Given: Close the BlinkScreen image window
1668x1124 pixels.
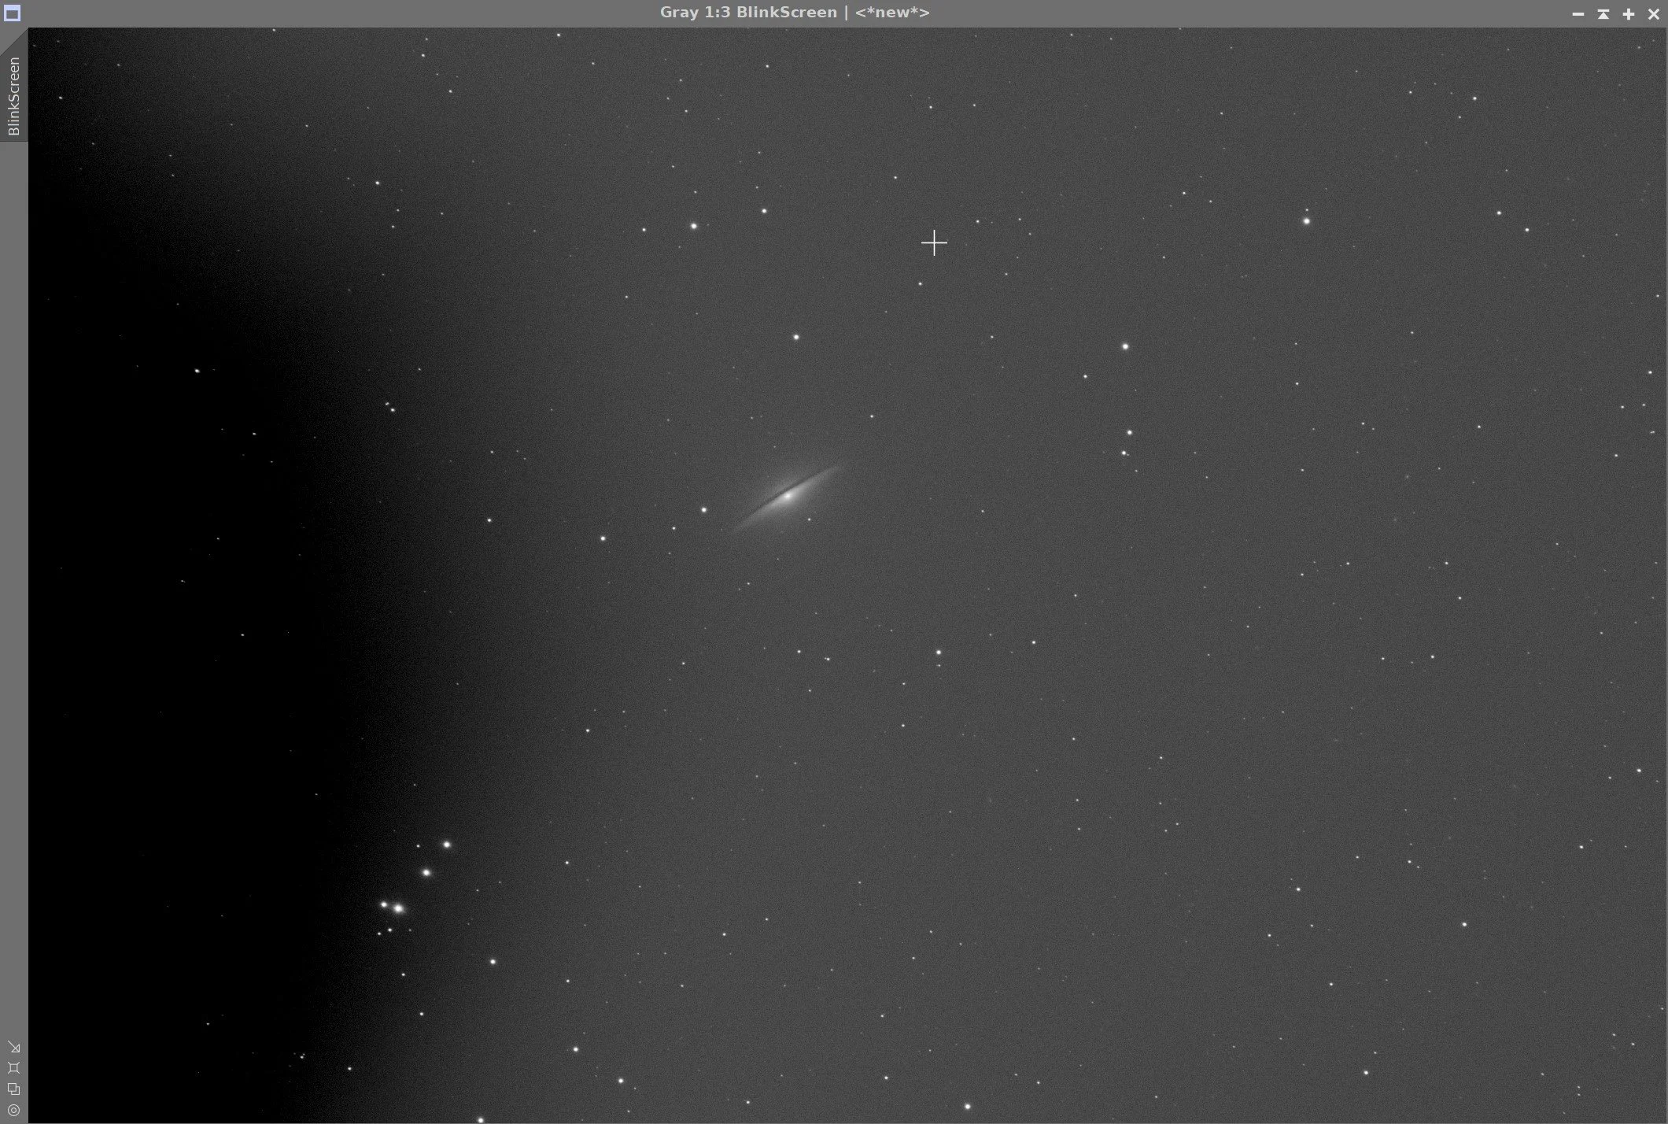Looking at the screenshot, I should [1654, 13].
